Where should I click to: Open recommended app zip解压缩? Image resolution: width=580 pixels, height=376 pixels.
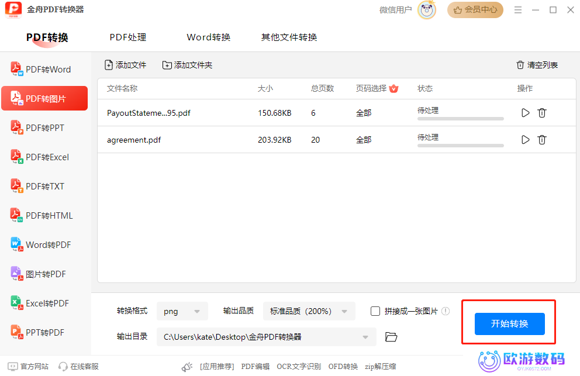(380, 367)
